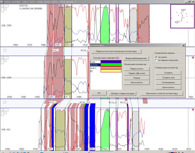Click the red circle marker on well 432 track

193,109
